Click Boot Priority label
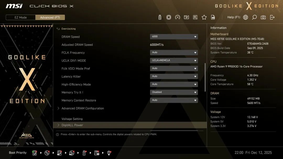 click(18, 153)
